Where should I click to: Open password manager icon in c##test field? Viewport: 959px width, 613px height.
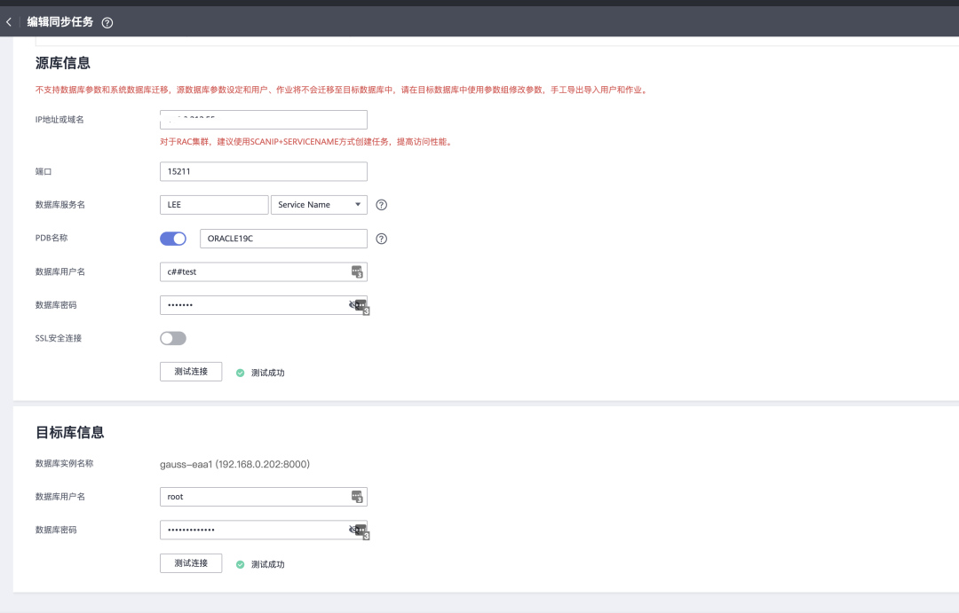tap(357, 272)
